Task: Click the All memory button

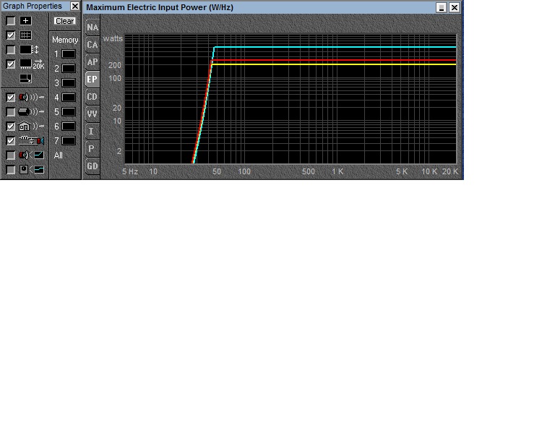Action: pyautogui.click(x=58, y=155)
